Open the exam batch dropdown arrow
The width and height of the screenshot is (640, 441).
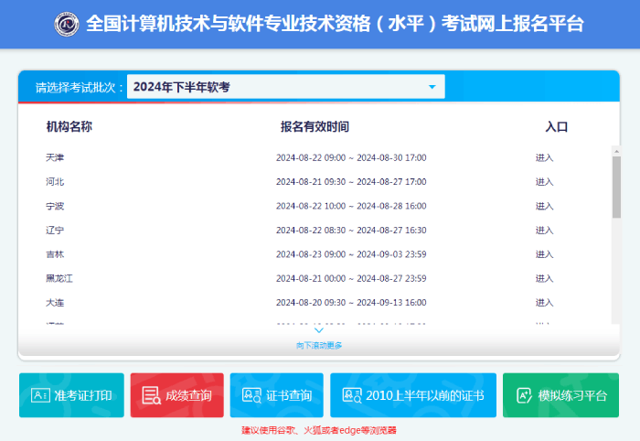point(432,87)
